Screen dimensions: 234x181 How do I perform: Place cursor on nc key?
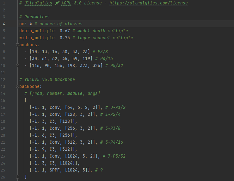22,24
